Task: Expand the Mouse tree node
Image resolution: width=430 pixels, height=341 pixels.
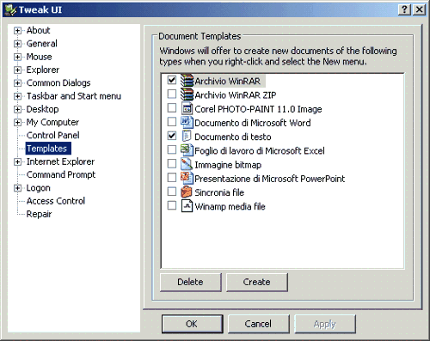Action: 17,57
